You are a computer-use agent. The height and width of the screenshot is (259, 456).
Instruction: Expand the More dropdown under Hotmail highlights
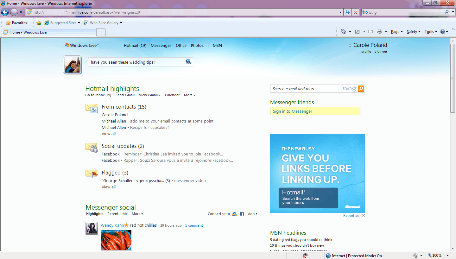pyautogui.click(x=189, y=95)
